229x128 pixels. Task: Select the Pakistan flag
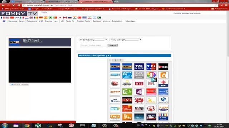click(x=99, y=17)
